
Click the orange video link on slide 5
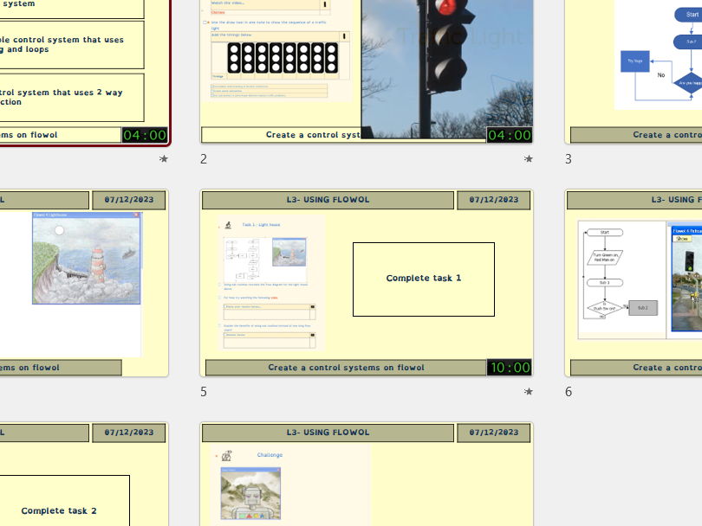pyautogui.click(x=276, y=298)
